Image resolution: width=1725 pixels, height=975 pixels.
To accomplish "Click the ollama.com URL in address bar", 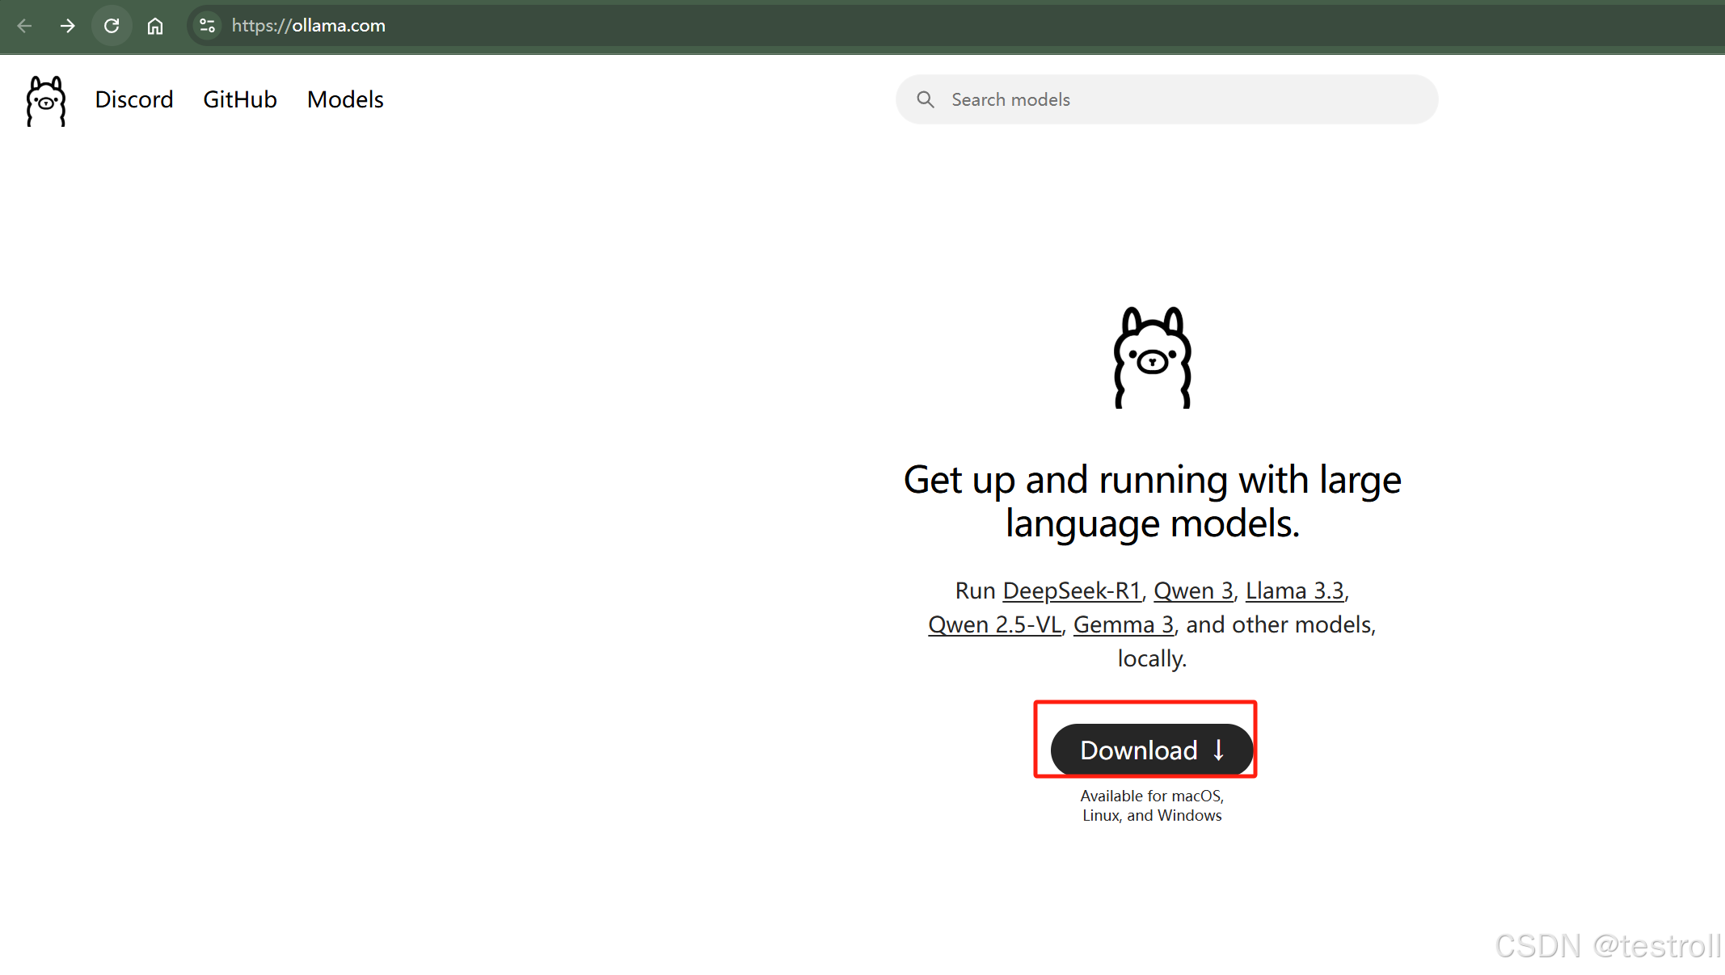I will 309,26.
